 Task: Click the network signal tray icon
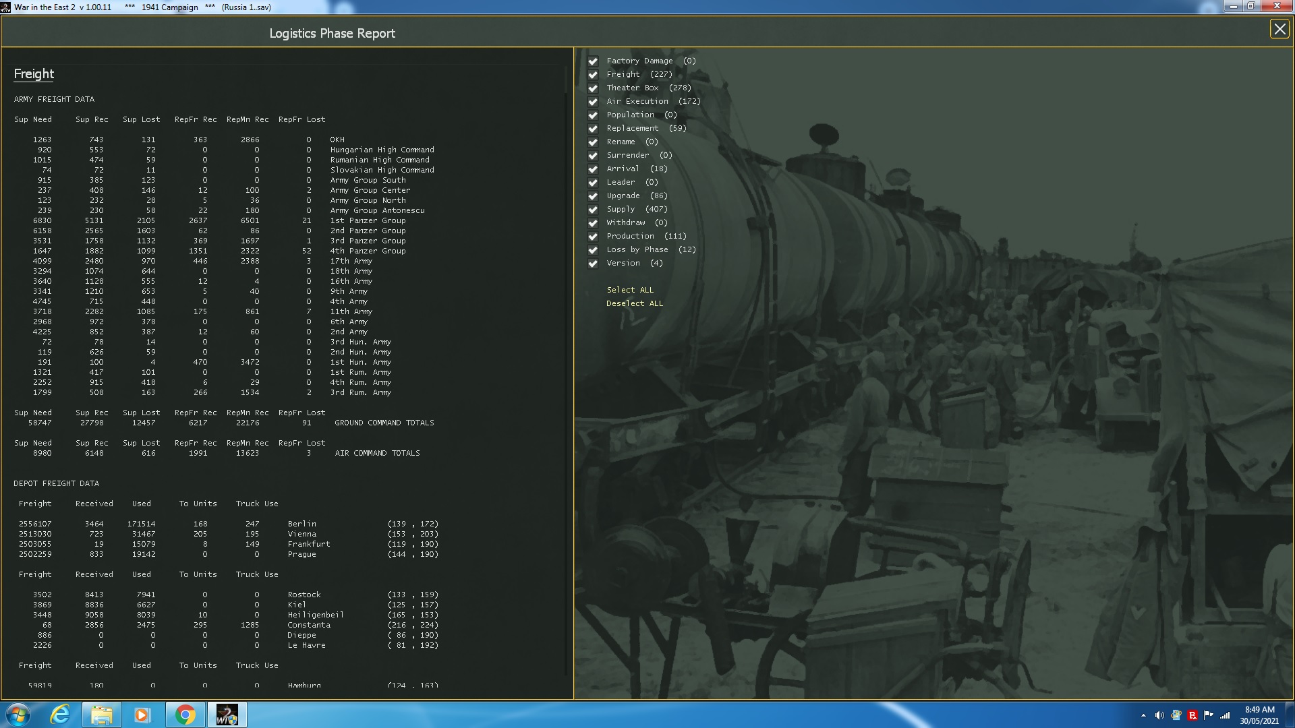(1225, 715)
